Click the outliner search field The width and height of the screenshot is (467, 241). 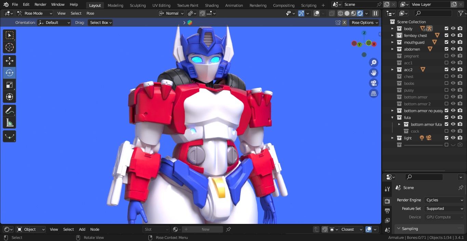[x=433, y=13]
